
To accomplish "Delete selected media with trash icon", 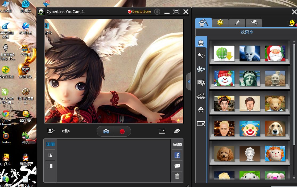I will 177,176.
